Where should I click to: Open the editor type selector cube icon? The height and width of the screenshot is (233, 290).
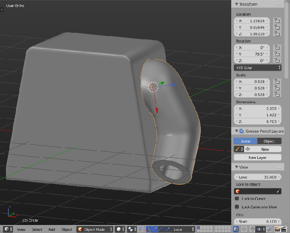8,229
